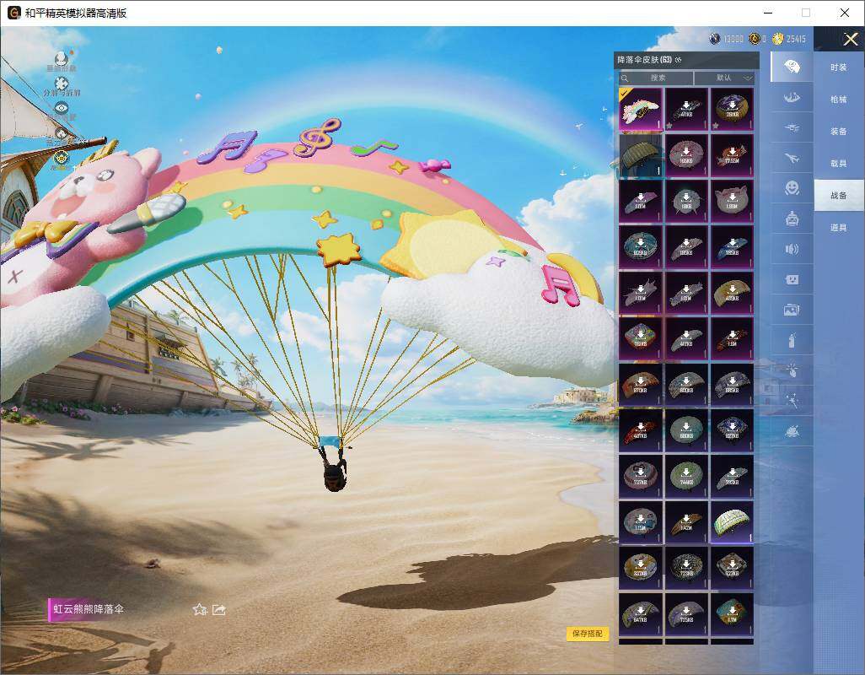Maximize the emulator window

point(806,13)
